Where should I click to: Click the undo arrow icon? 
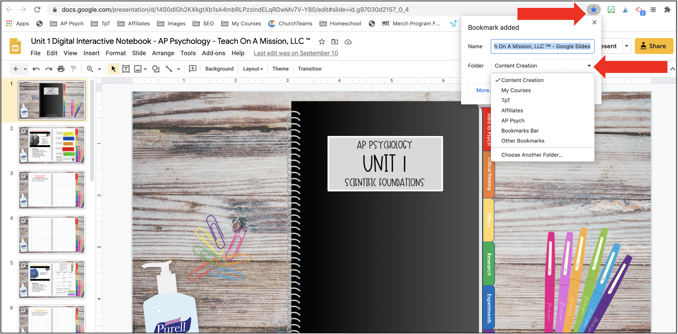[36, 69]
